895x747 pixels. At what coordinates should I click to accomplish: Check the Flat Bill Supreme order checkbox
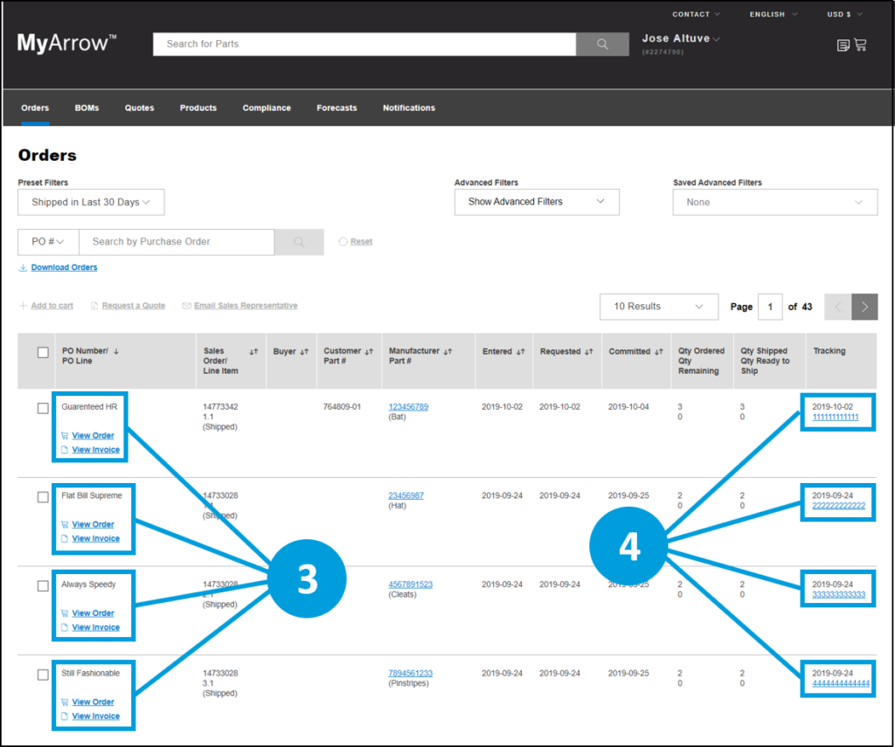[42, 496]
